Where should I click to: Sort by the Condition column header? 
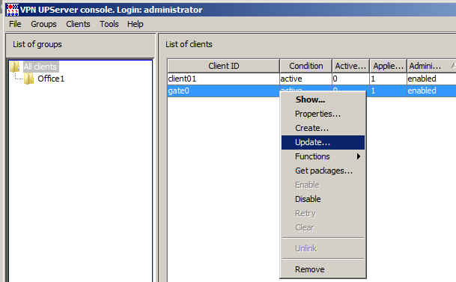(x=306, y=67)
